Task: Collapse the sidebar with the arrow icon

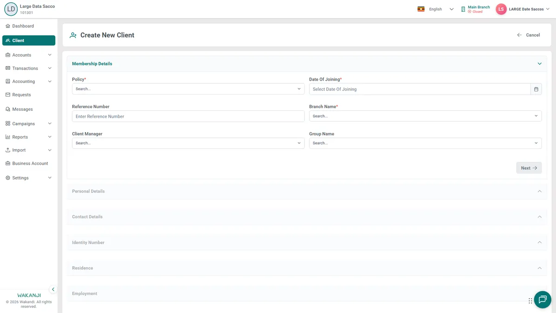Action: [53, 289]
